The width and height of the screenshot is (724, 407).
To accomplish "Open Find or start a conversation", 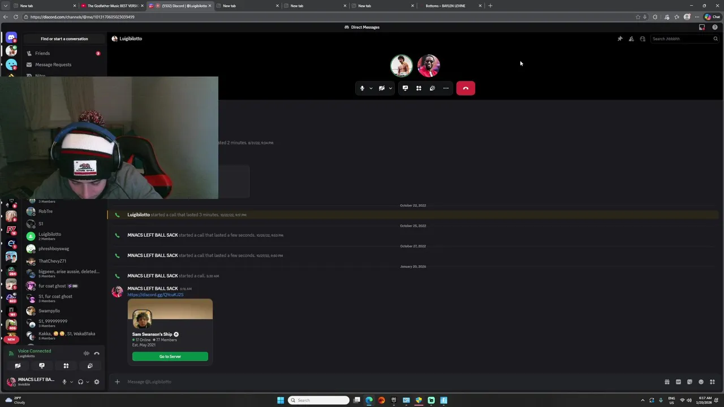I will pyautogui.click(x=64, y=39).
